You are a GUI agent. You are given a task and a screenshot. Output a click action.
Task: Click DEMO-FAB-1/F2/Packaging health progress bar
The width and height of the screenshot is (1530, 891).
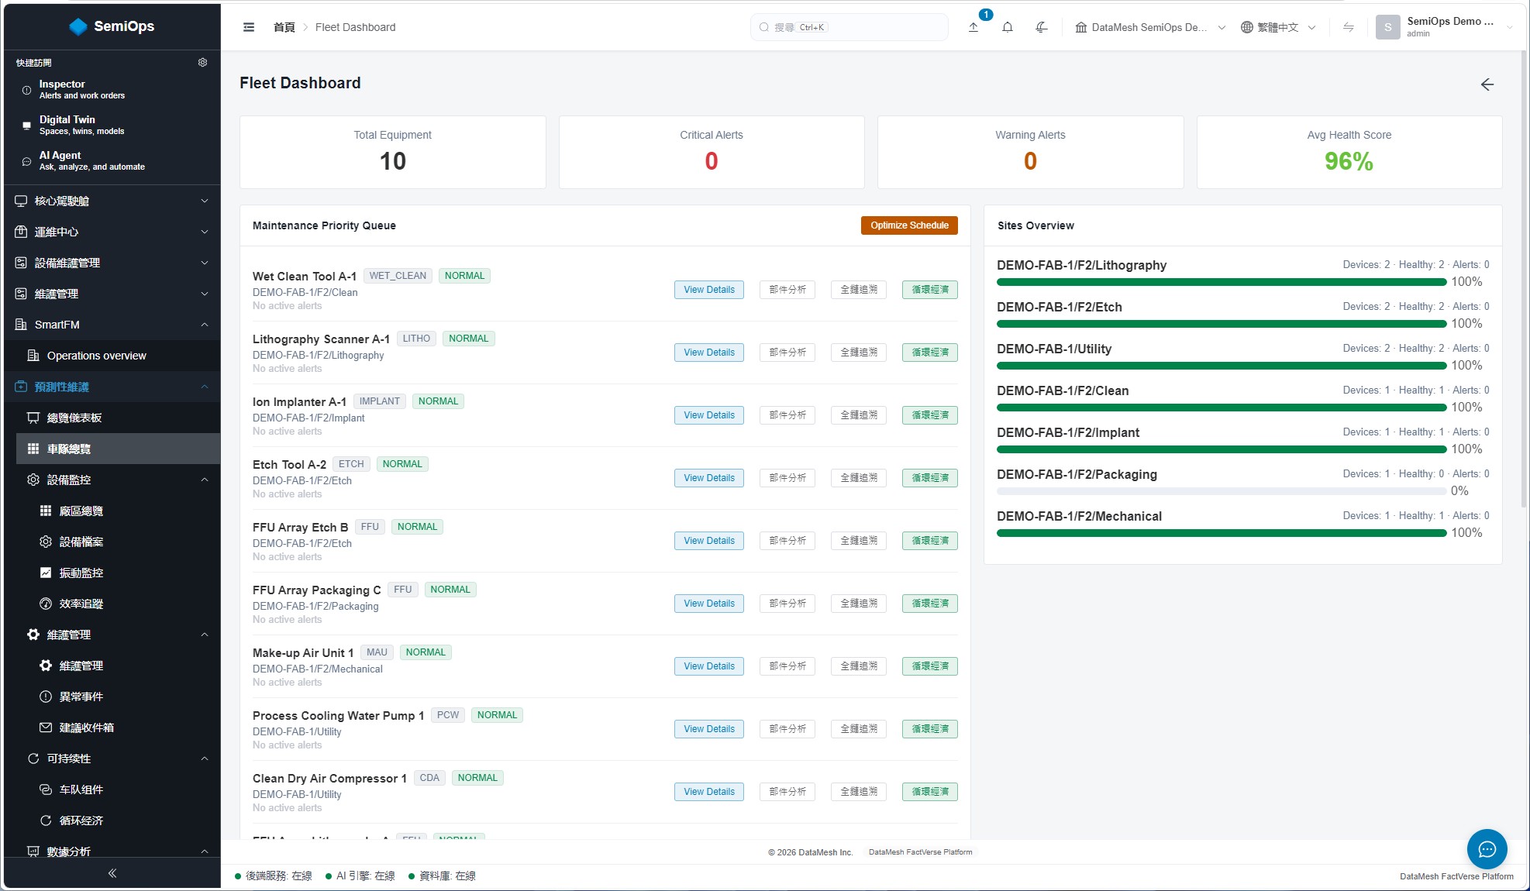pos(1222,491)
